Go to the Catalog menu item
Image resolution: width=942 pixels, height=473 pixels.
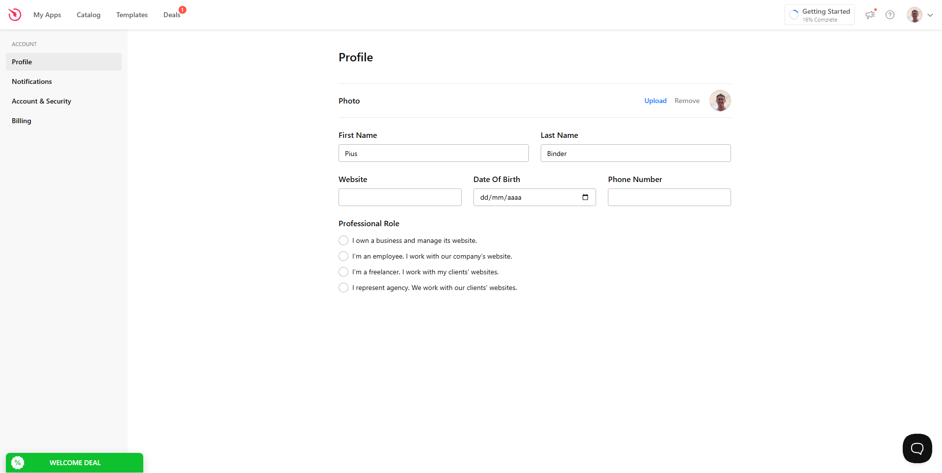coord(88,15)
